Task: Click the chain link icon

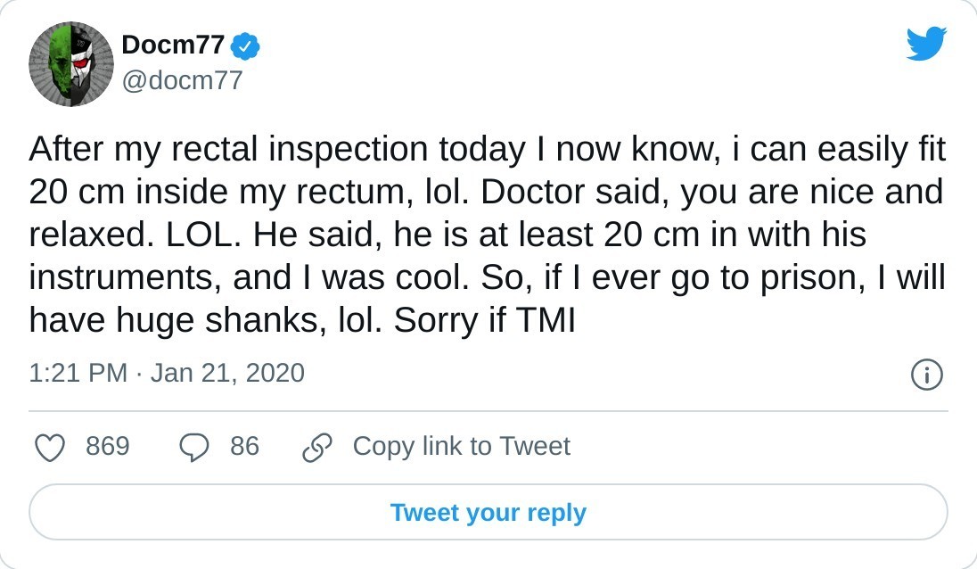Action: coord(317,447)
